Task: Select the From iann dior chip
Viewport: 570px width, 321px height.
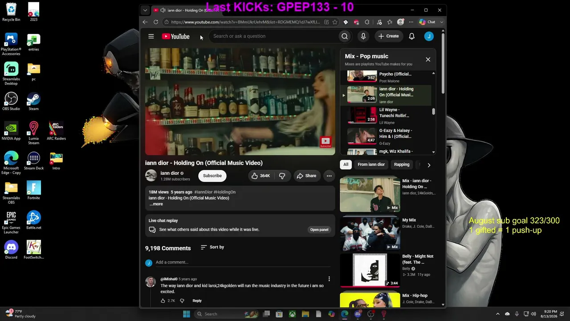Action: click(371, 165)
